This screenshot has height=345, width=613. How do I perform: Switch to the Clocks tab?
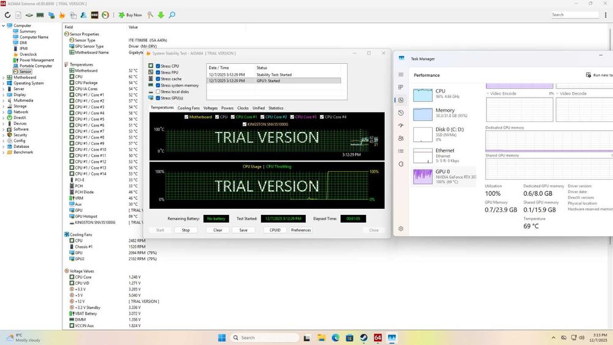(243, 108)
